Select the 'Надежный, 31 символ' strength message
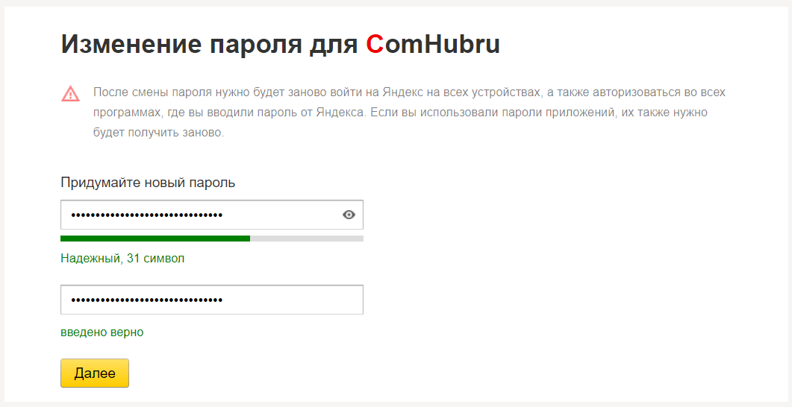The height and width of the screenshot is (407, 792). tap(122, 259)
